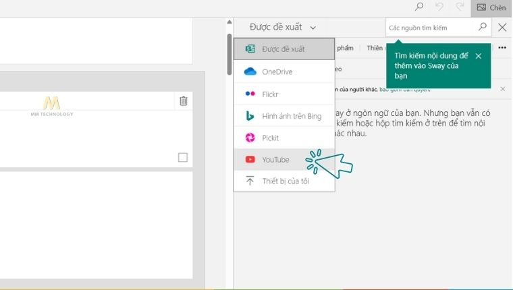Click the search magnifier in search box
513x290 pixels.
click(483, 27)
